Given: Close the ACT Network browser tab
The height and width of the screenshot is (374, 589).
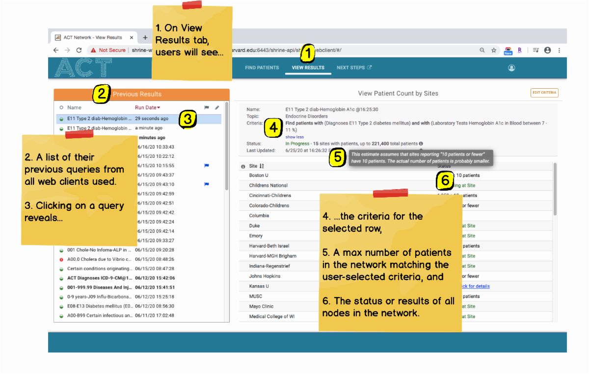Looking at the screenshot, I should coord(132,37).
